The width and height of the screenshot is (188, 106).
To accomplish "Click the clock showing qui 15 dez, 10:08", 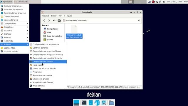I will pyautogui.click(x=175, y=2).
